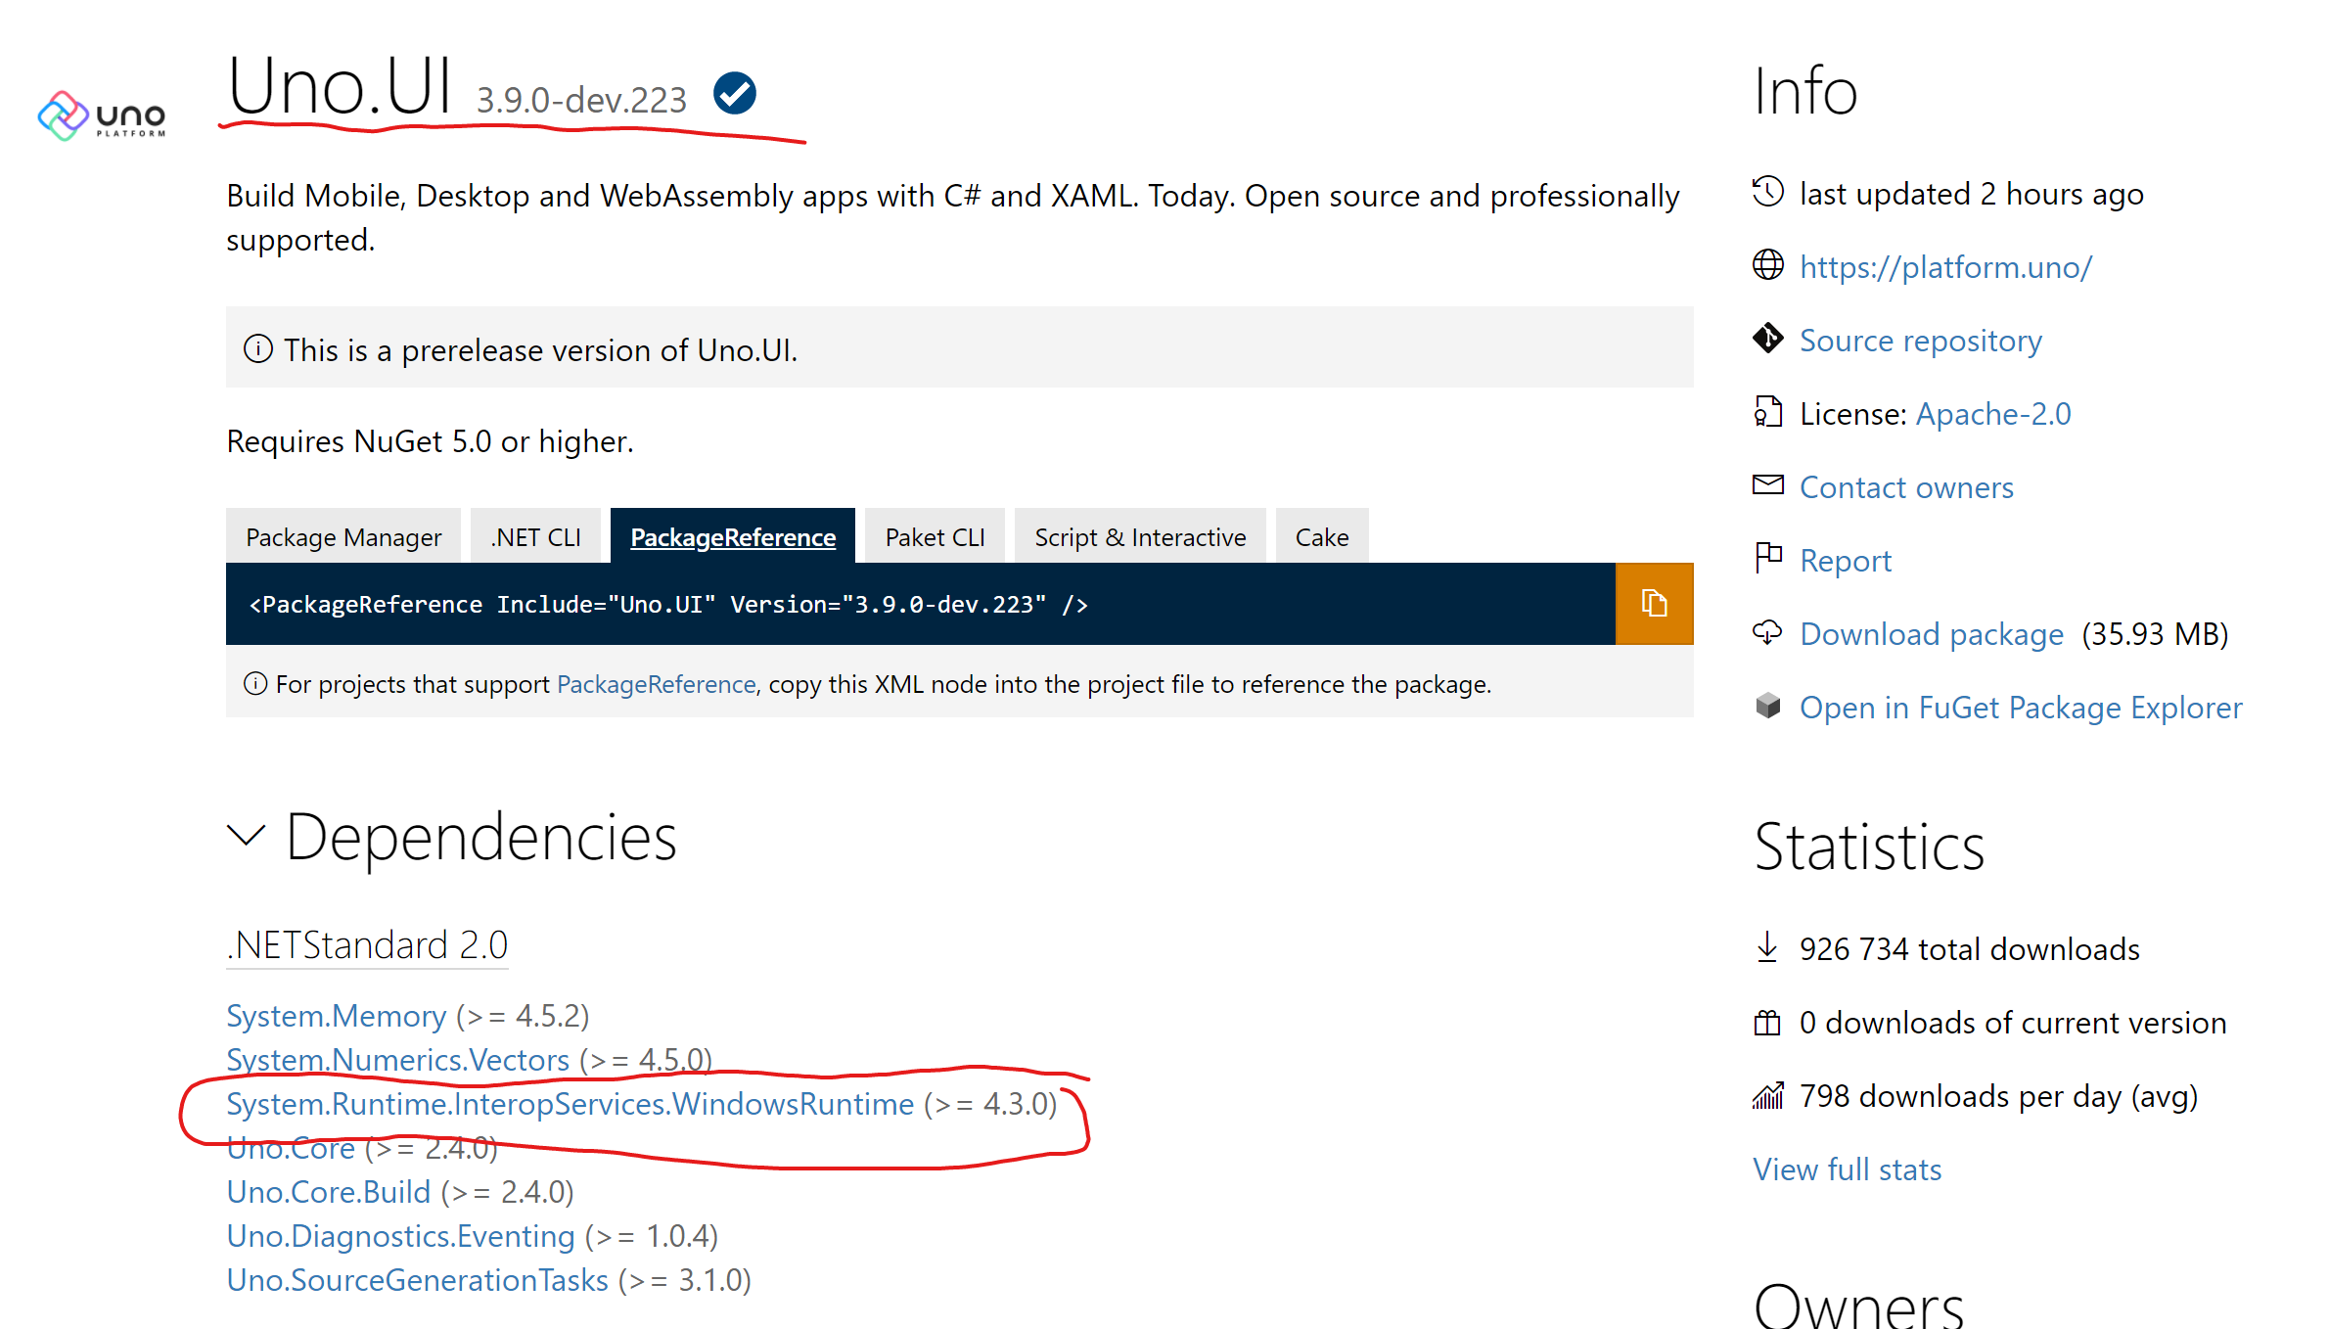Click the FuGet cube icon

(1767, 706)
